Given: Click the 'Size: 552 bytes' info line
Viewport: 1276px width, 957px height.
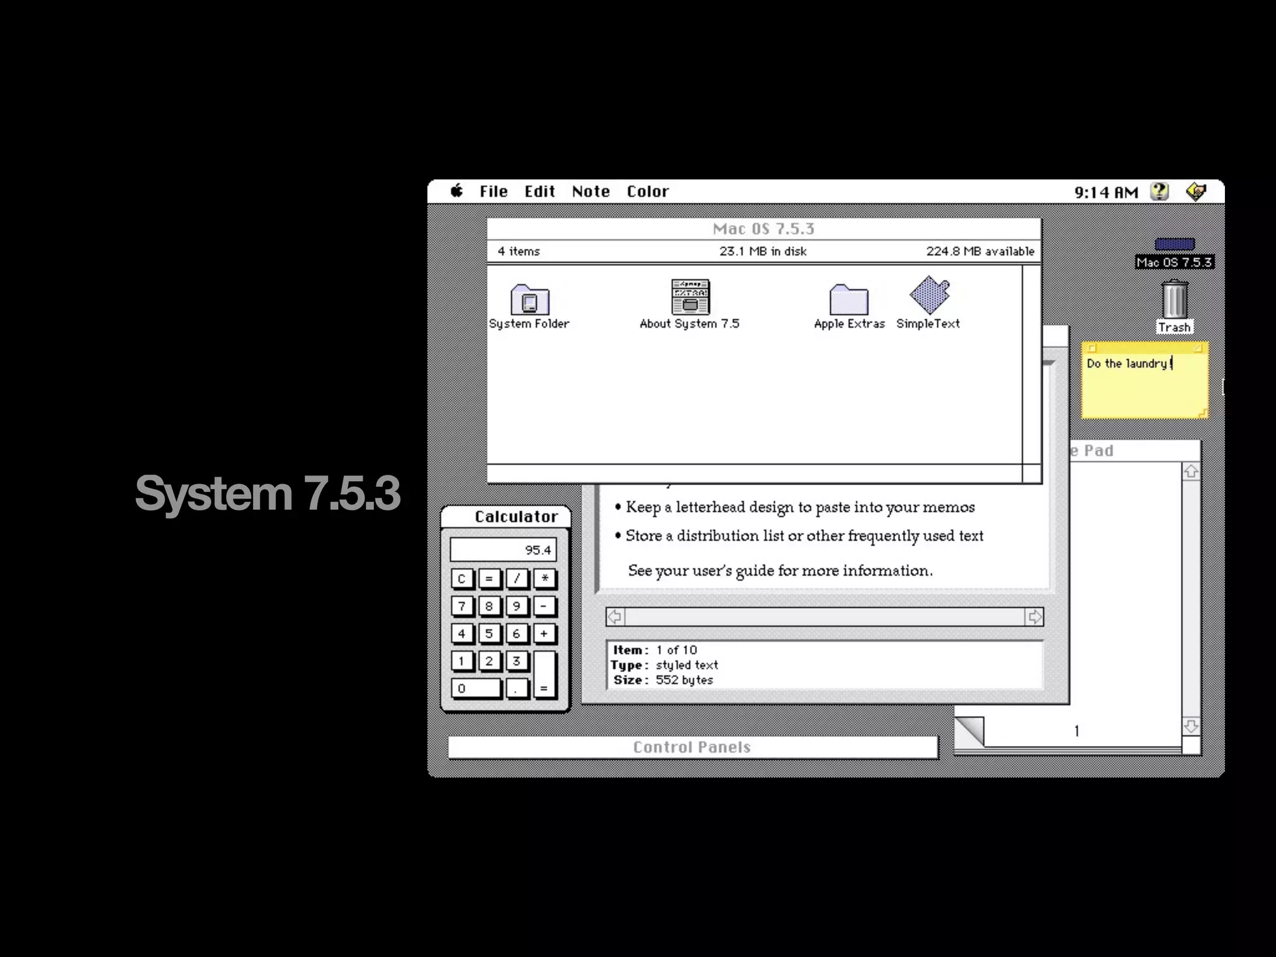Looking at the screenshot, I should coord(663,680).
